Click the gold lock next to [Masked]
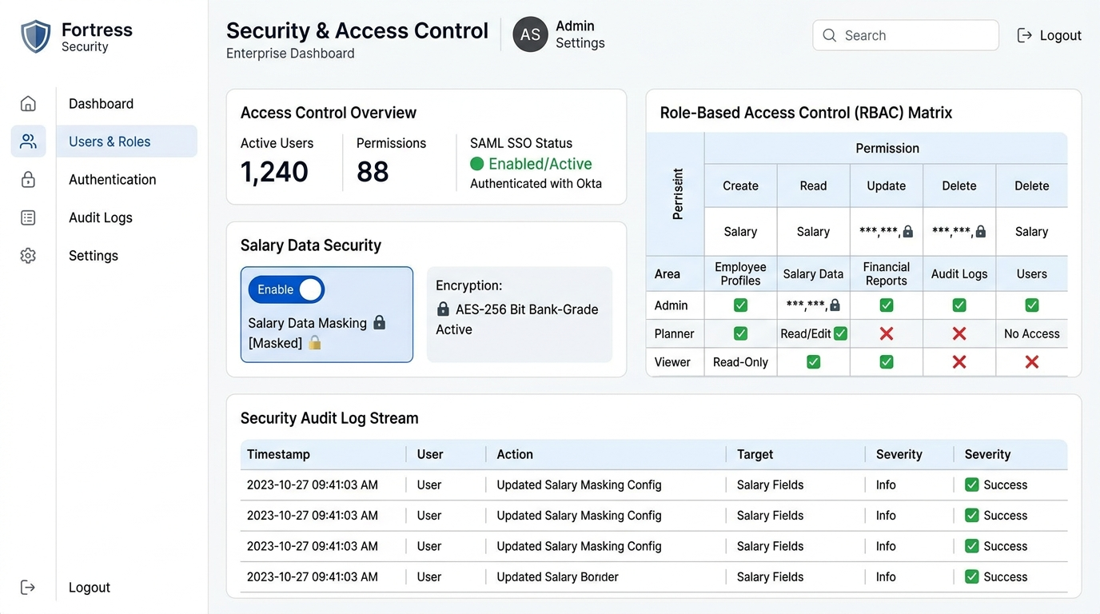This screenshot has height=614, width=1100. [x=315, y=342]
